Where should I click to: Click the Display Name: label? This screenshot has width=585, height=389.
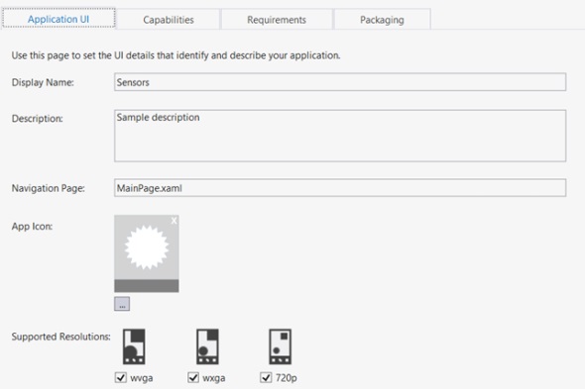click(43, 82)
